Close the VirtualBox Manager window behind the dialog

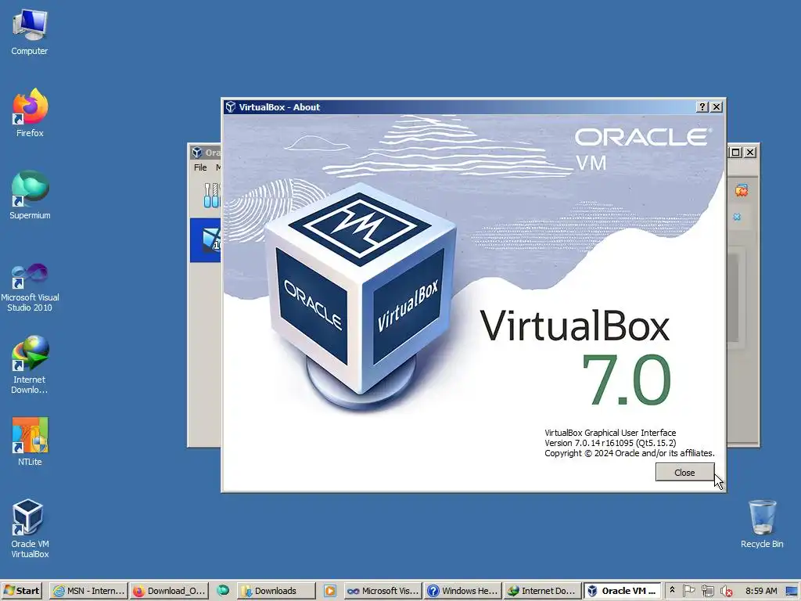pos(750,153)
